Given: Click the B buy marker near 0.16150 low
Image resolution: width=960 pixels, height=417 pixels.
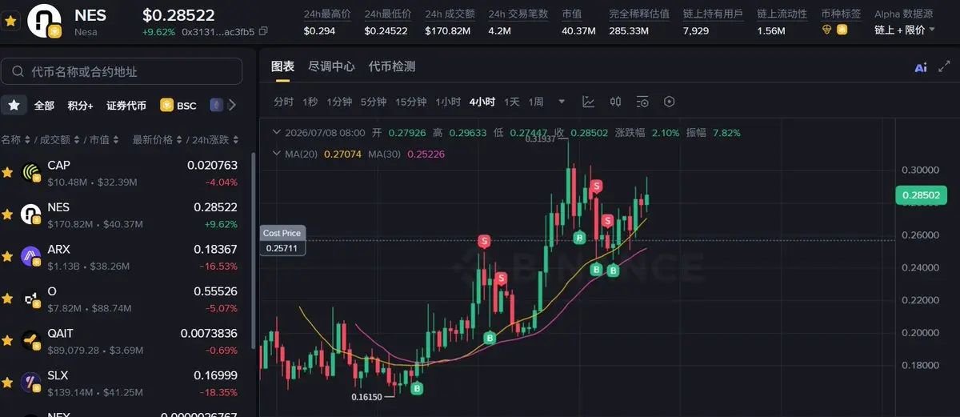Looking at the screenshot, I should [417, 388].
